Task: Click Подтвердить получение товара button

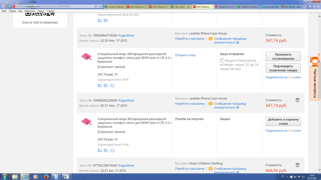Action: tap(283, 68)
